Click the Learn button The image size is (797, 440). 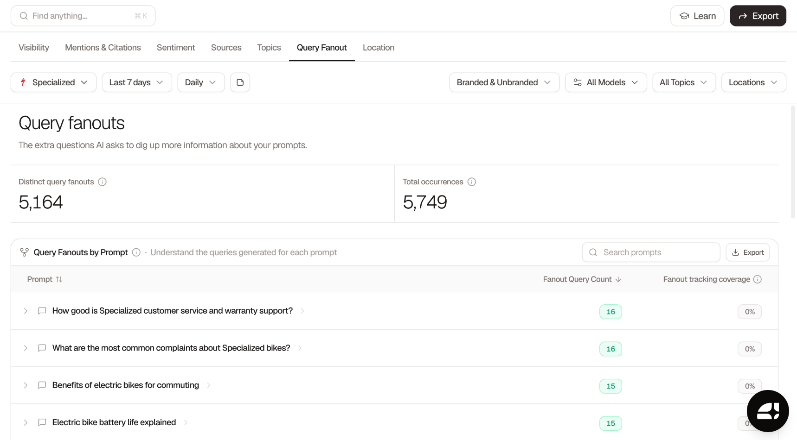tap(697, 16)
